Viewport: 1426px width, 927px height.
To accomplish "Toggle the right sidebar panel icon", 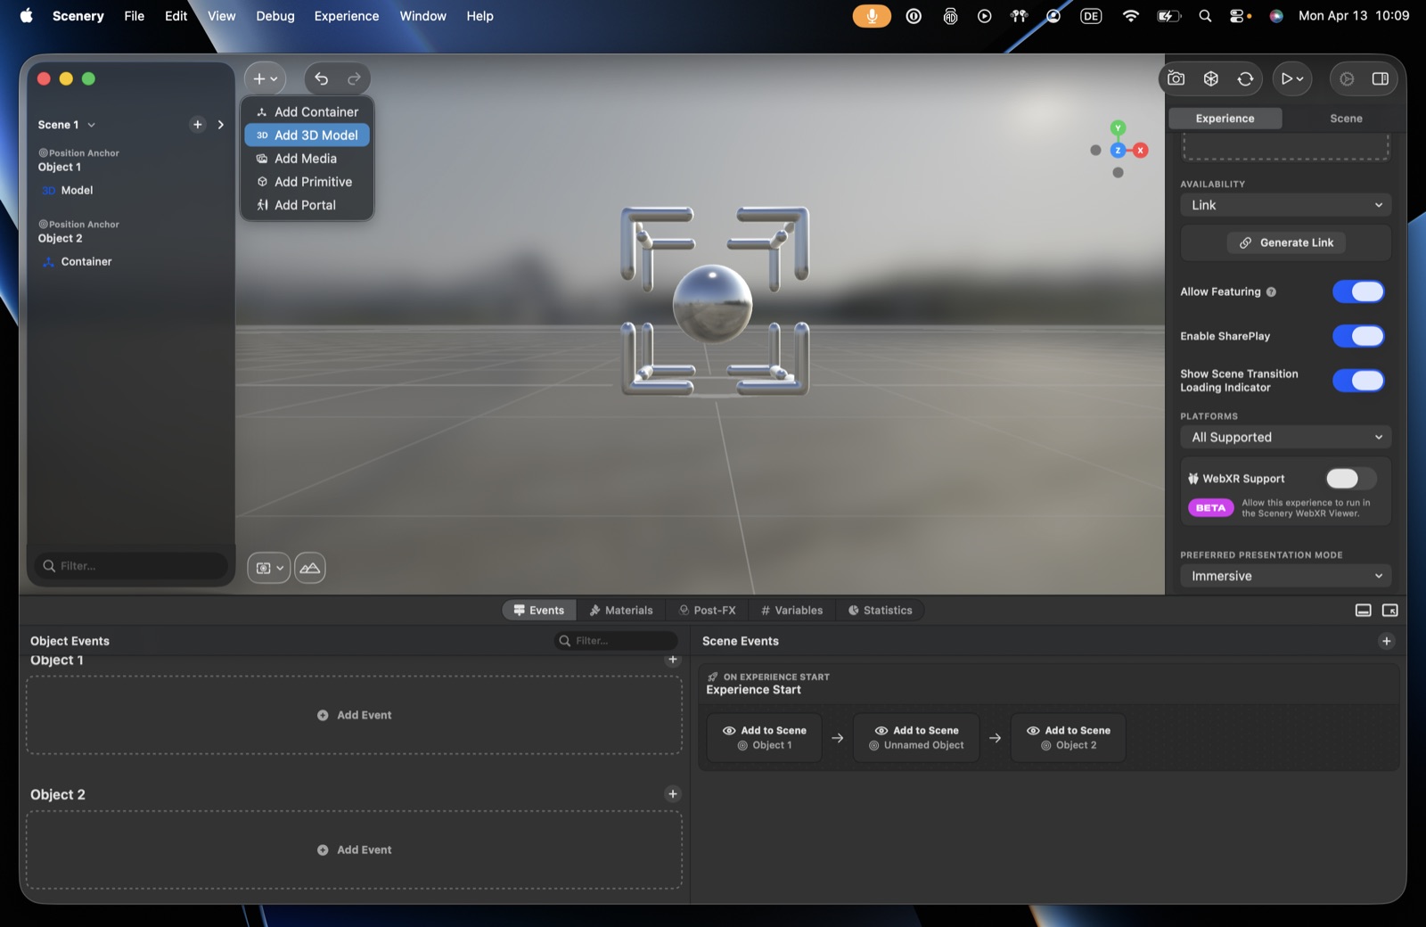I will pyautogui.click(x=1380, y=78).
